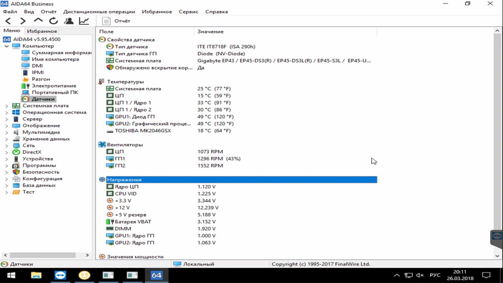This screenshot has height=283, width=503.
Task: Click the Безопасность shield icon
Action: [16, 172]
